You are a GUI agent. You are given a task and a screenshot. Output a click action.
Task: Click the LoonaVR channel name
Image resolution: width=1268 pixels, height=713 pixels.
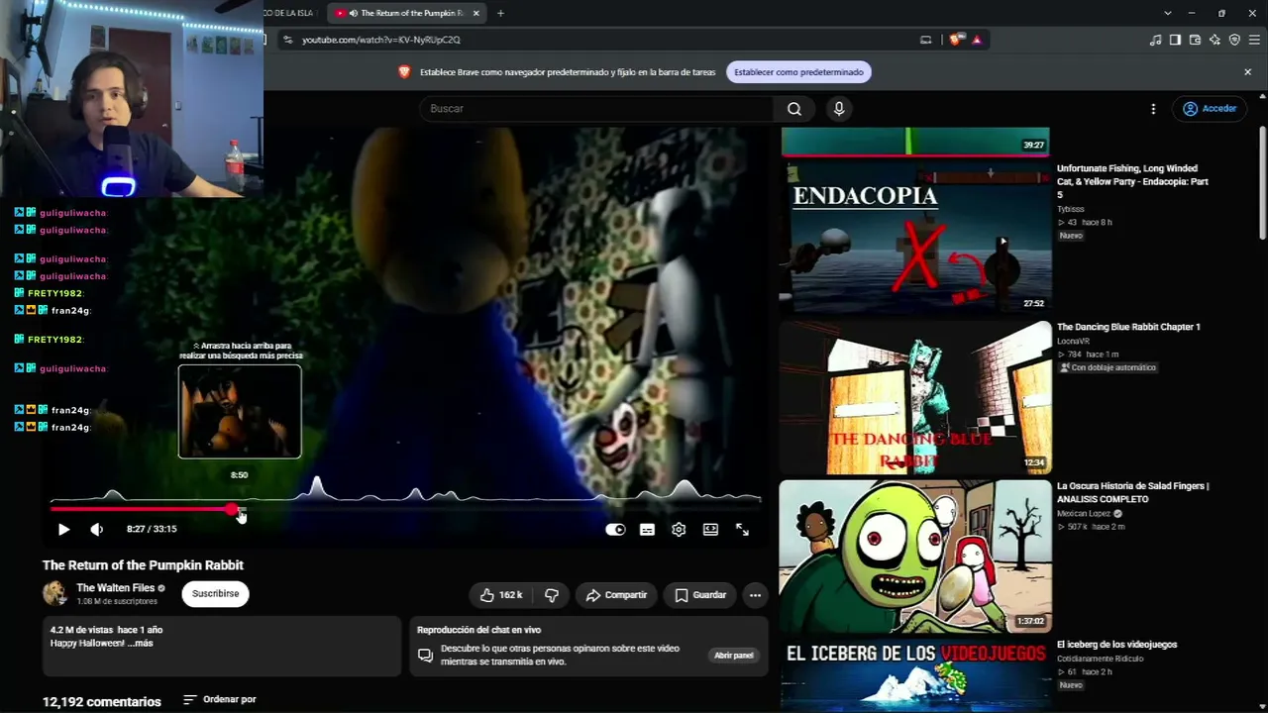click(x=1073, y=341)
